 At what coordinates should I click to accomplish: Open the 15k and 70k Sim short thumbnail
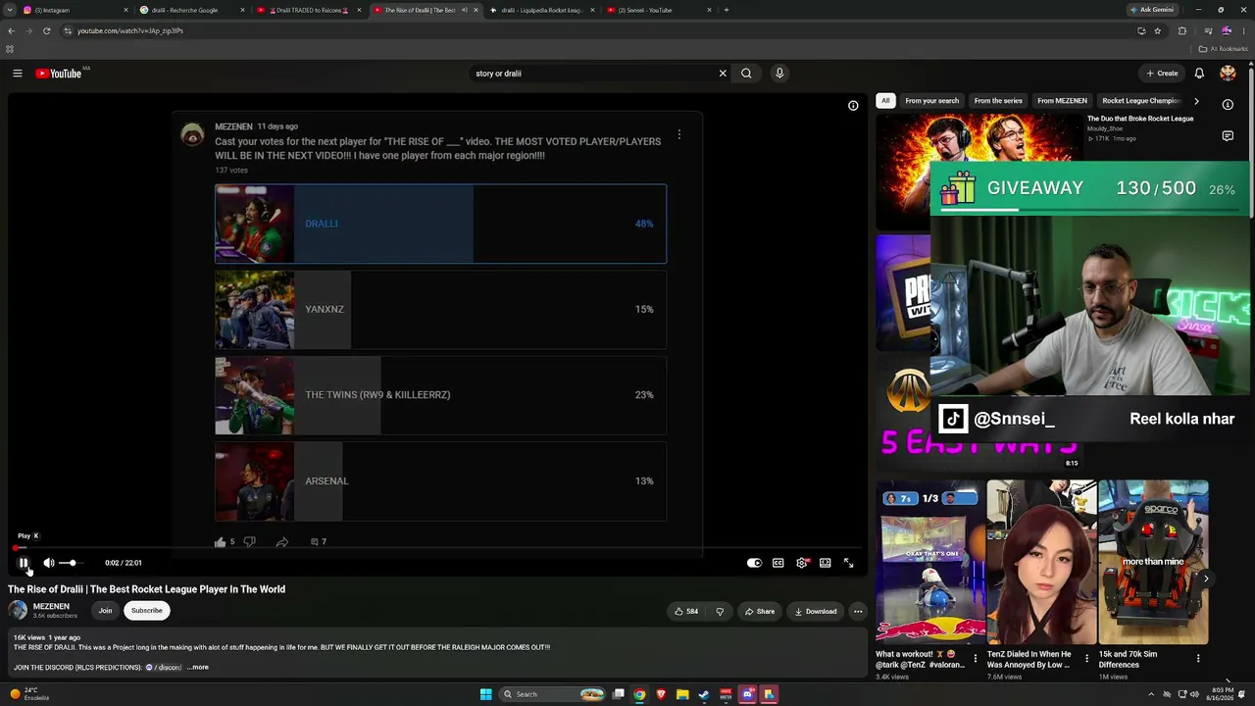point(1153,562)
